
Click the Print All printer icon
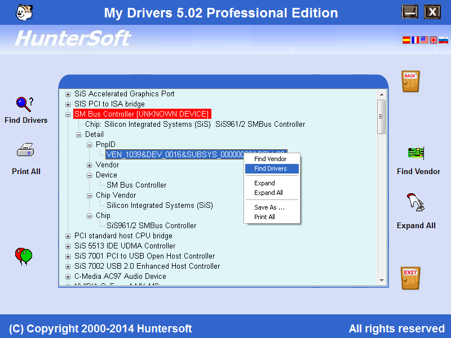point(26,150)
